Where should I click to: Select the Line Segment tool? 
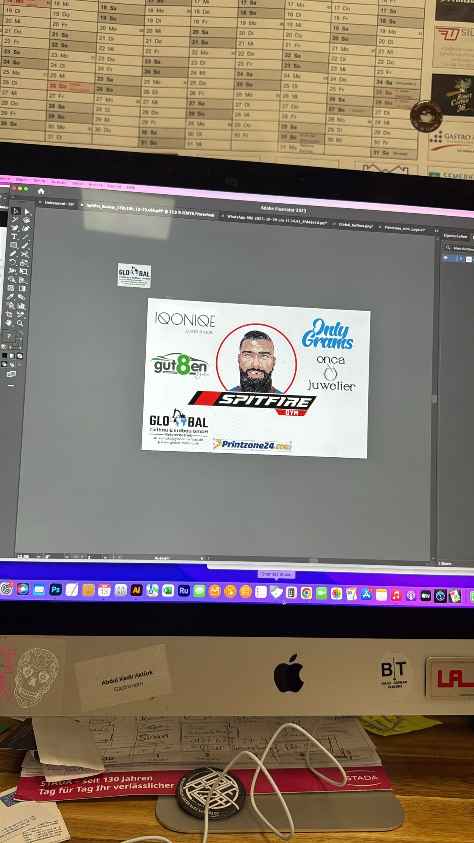click(25, 237)
